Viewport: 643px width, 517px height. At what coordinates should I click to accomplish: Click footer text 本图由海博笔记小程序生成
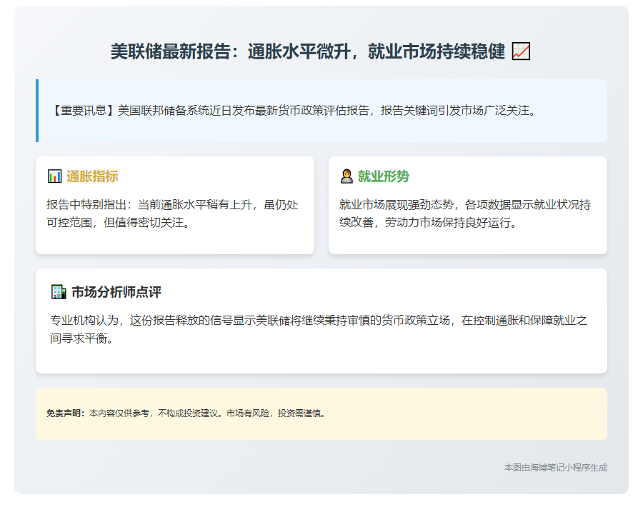[x=556, y=468]
